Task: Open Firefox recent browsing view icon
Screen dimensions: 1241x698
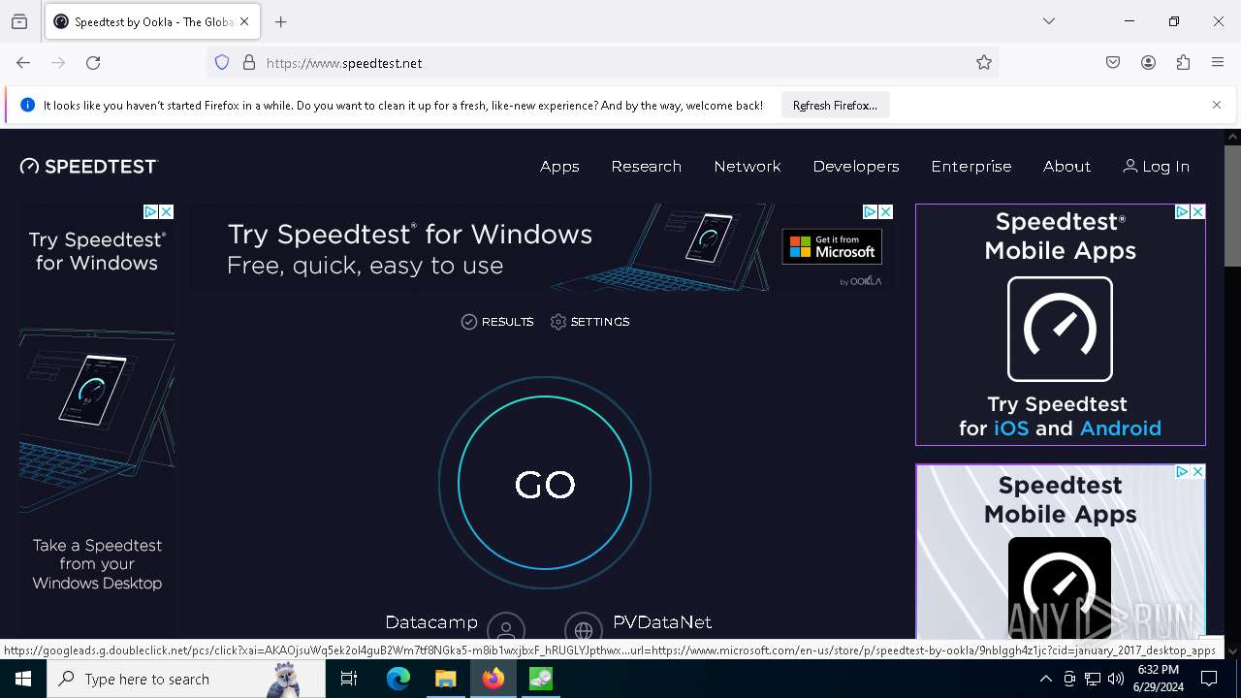Action: [x=19, y=21]
